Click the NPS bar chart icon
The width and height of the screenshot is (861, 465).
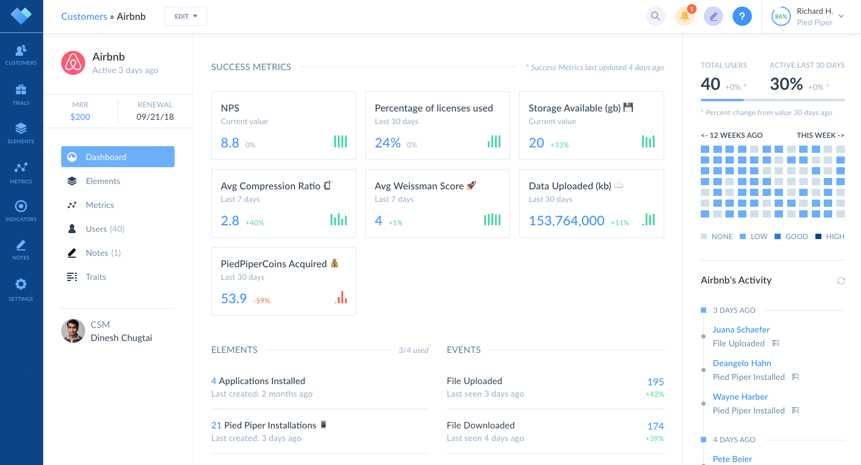tap(340, 141)
